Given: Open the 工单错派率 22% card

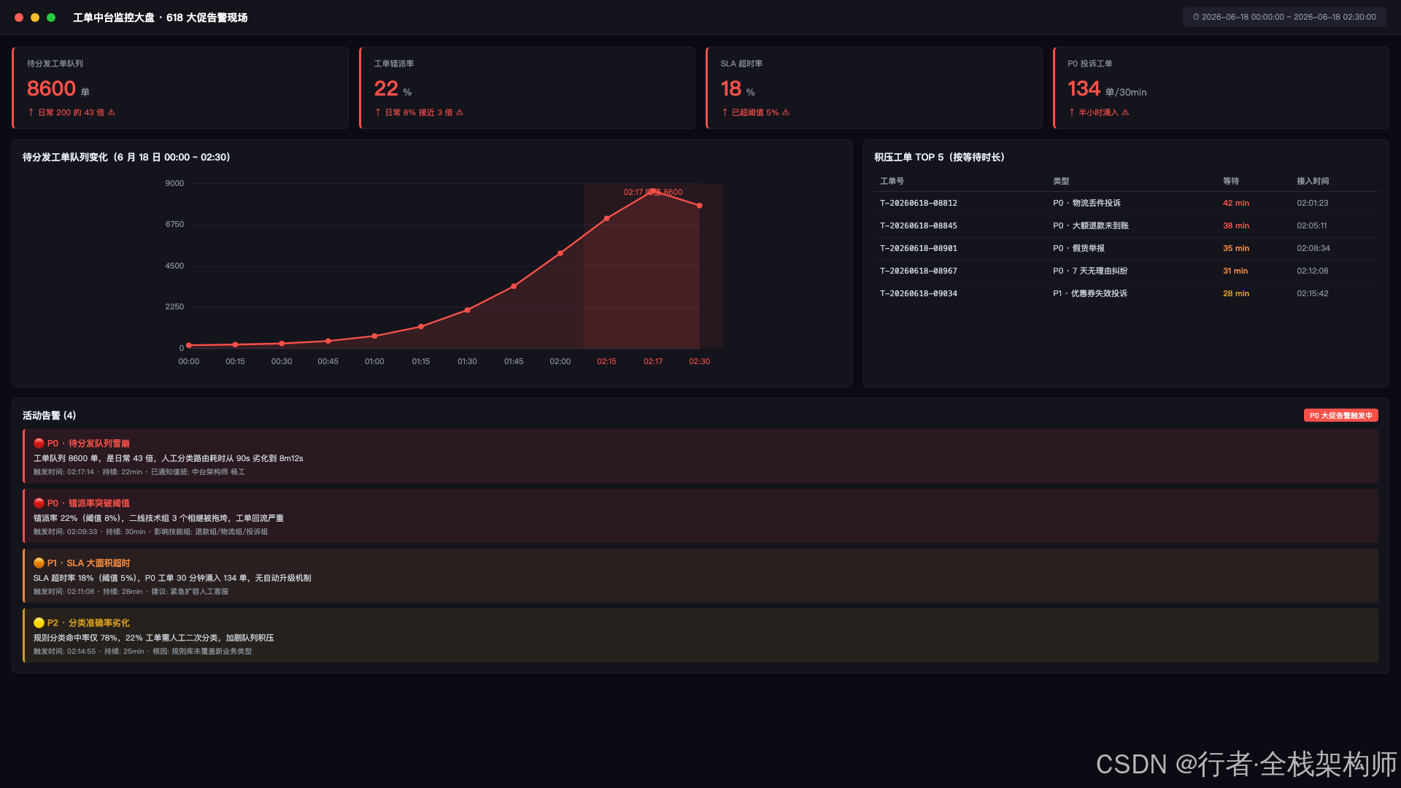Looking at the screenshot, I should (527, 88).
